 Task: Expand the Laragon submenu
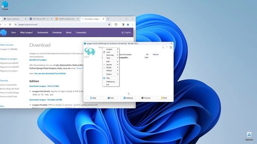coord(111,49)
